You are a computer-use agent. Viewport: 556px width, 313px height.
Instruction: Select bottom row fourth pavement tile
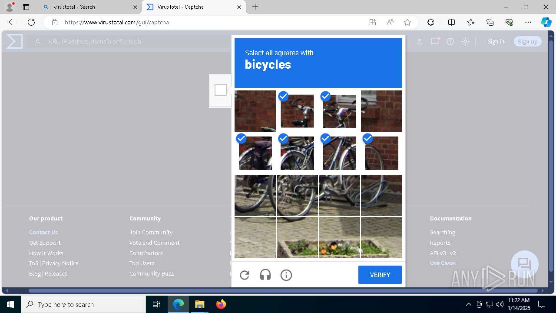tap(381, 237)
